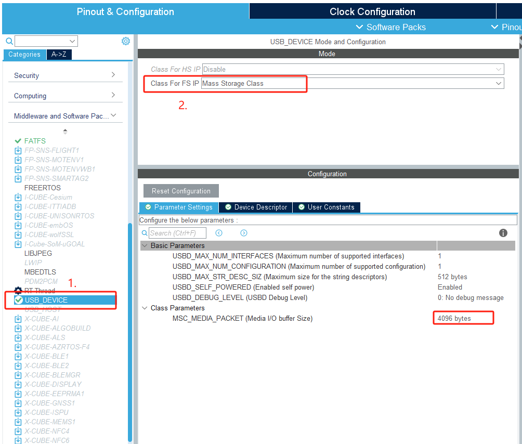Click the search magnifier icon in left panel
The width and height of the screenshot is (522, 444).
(x=9, y=41)
